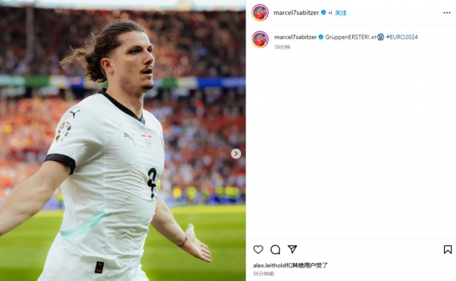
Task: Open alex.leithold's profile from likes line
Action: (x=269, y=265)
